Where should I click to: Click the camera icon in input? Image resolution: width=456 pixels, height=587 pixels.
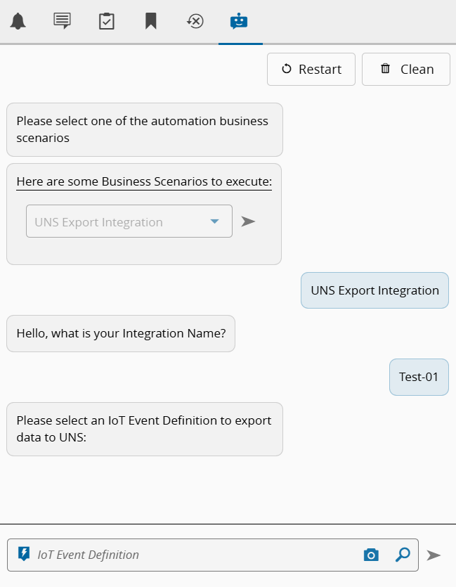pyautogui.click(x=371, y=555)
